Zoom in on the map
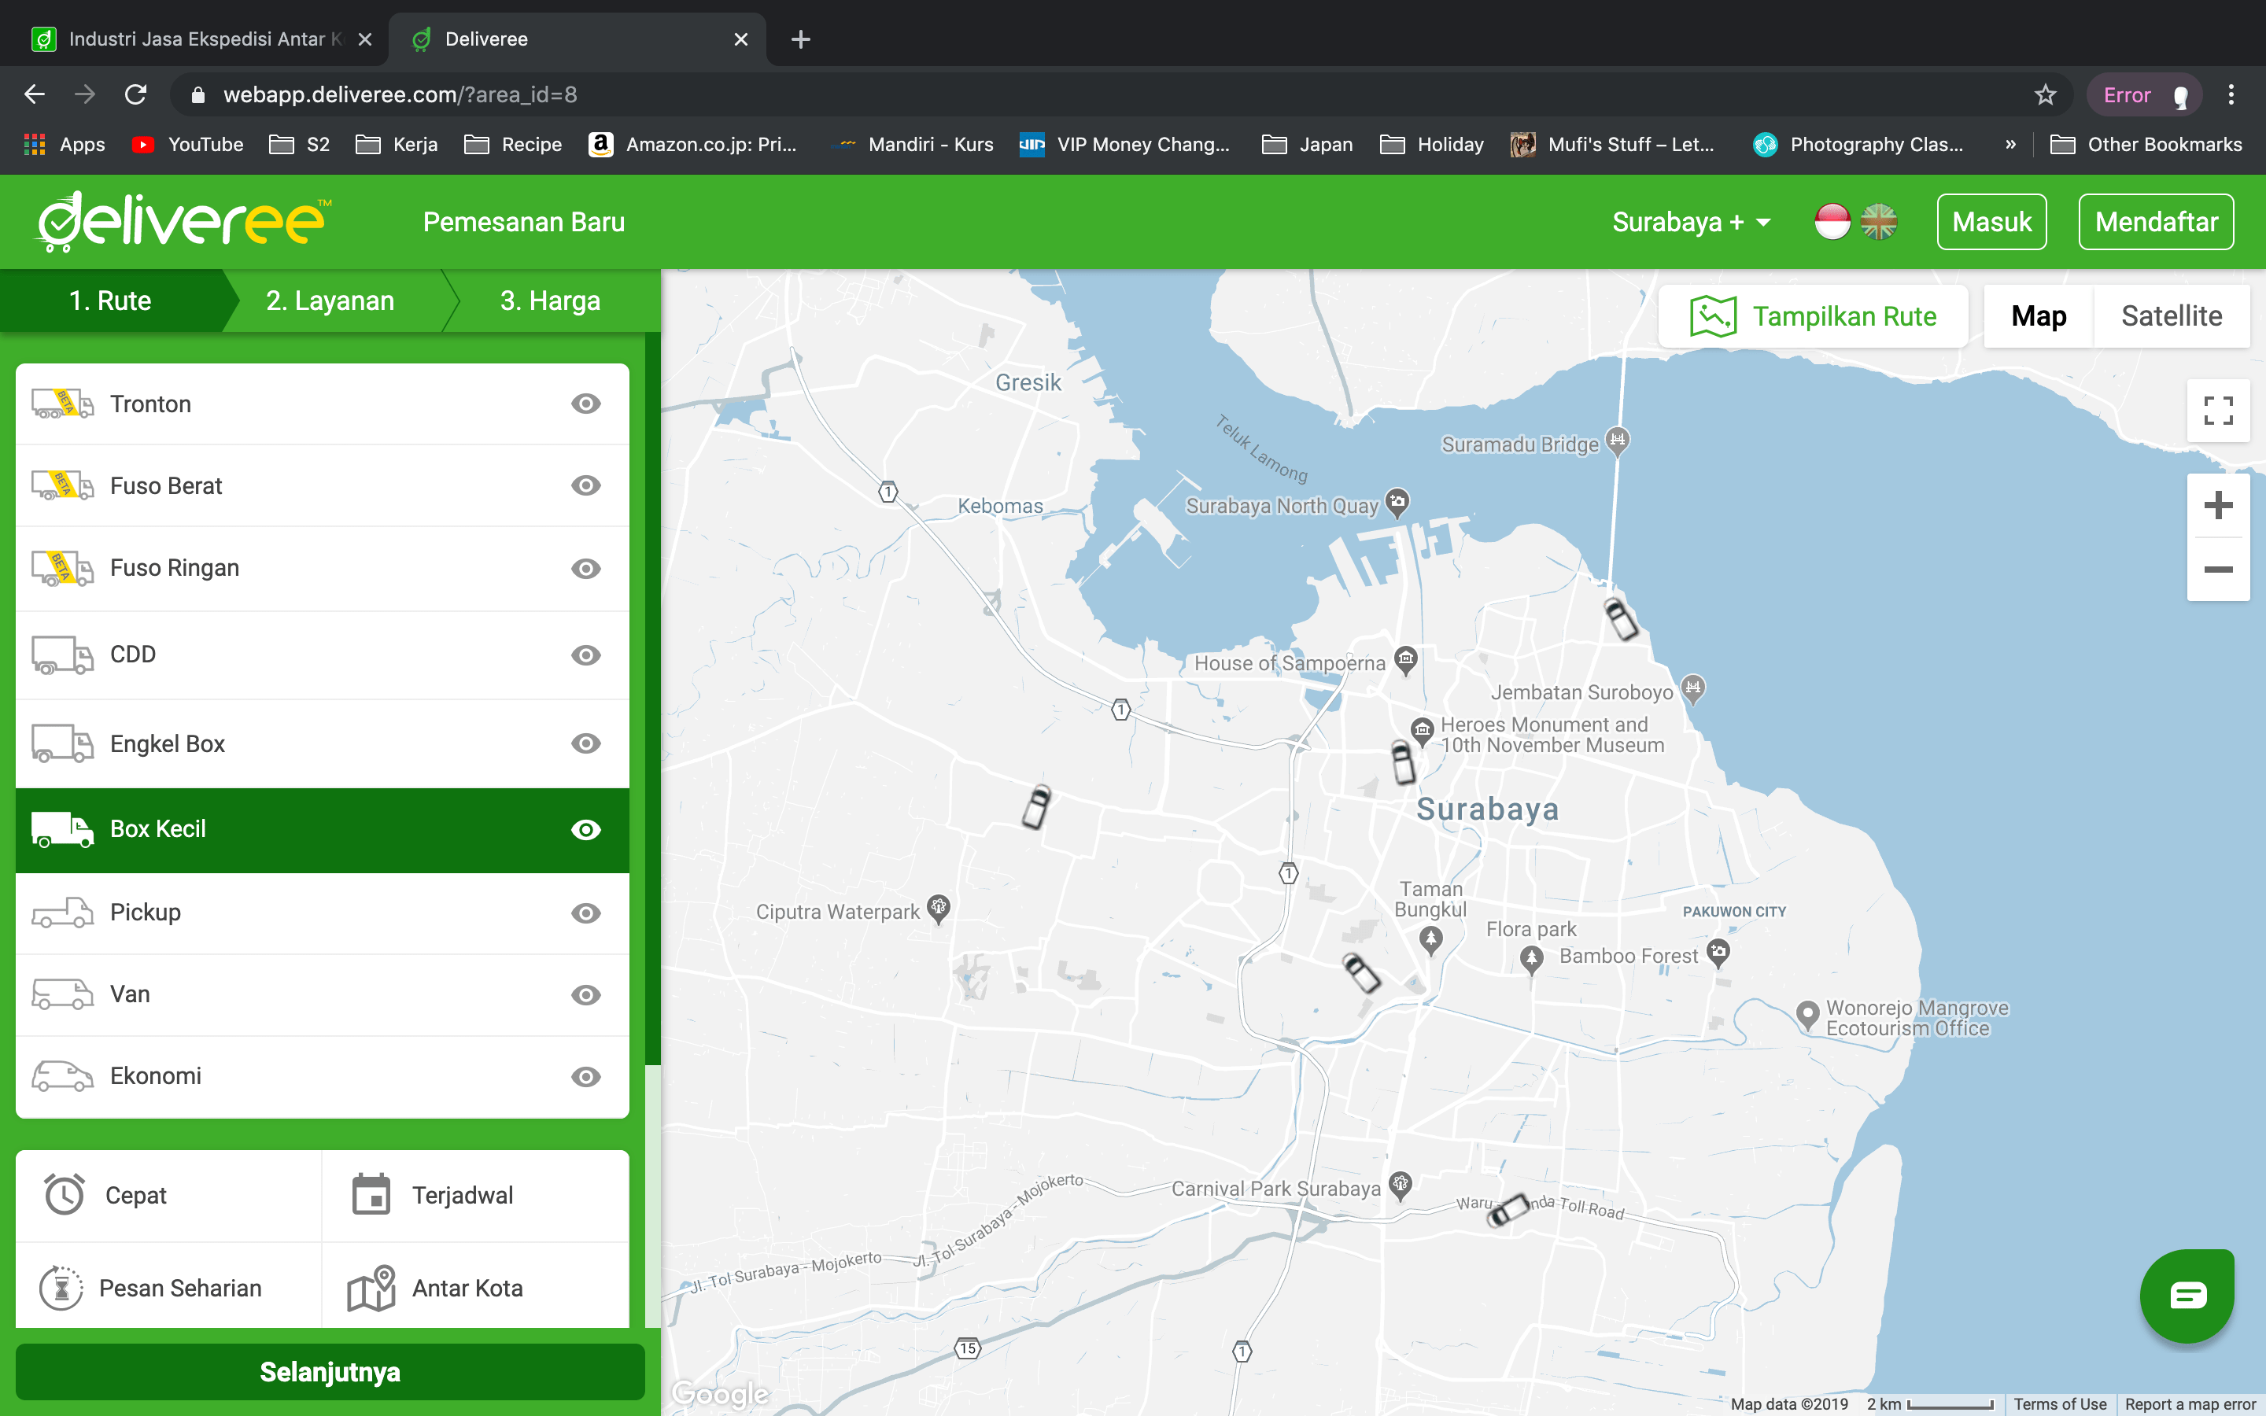 [2218, 505]
